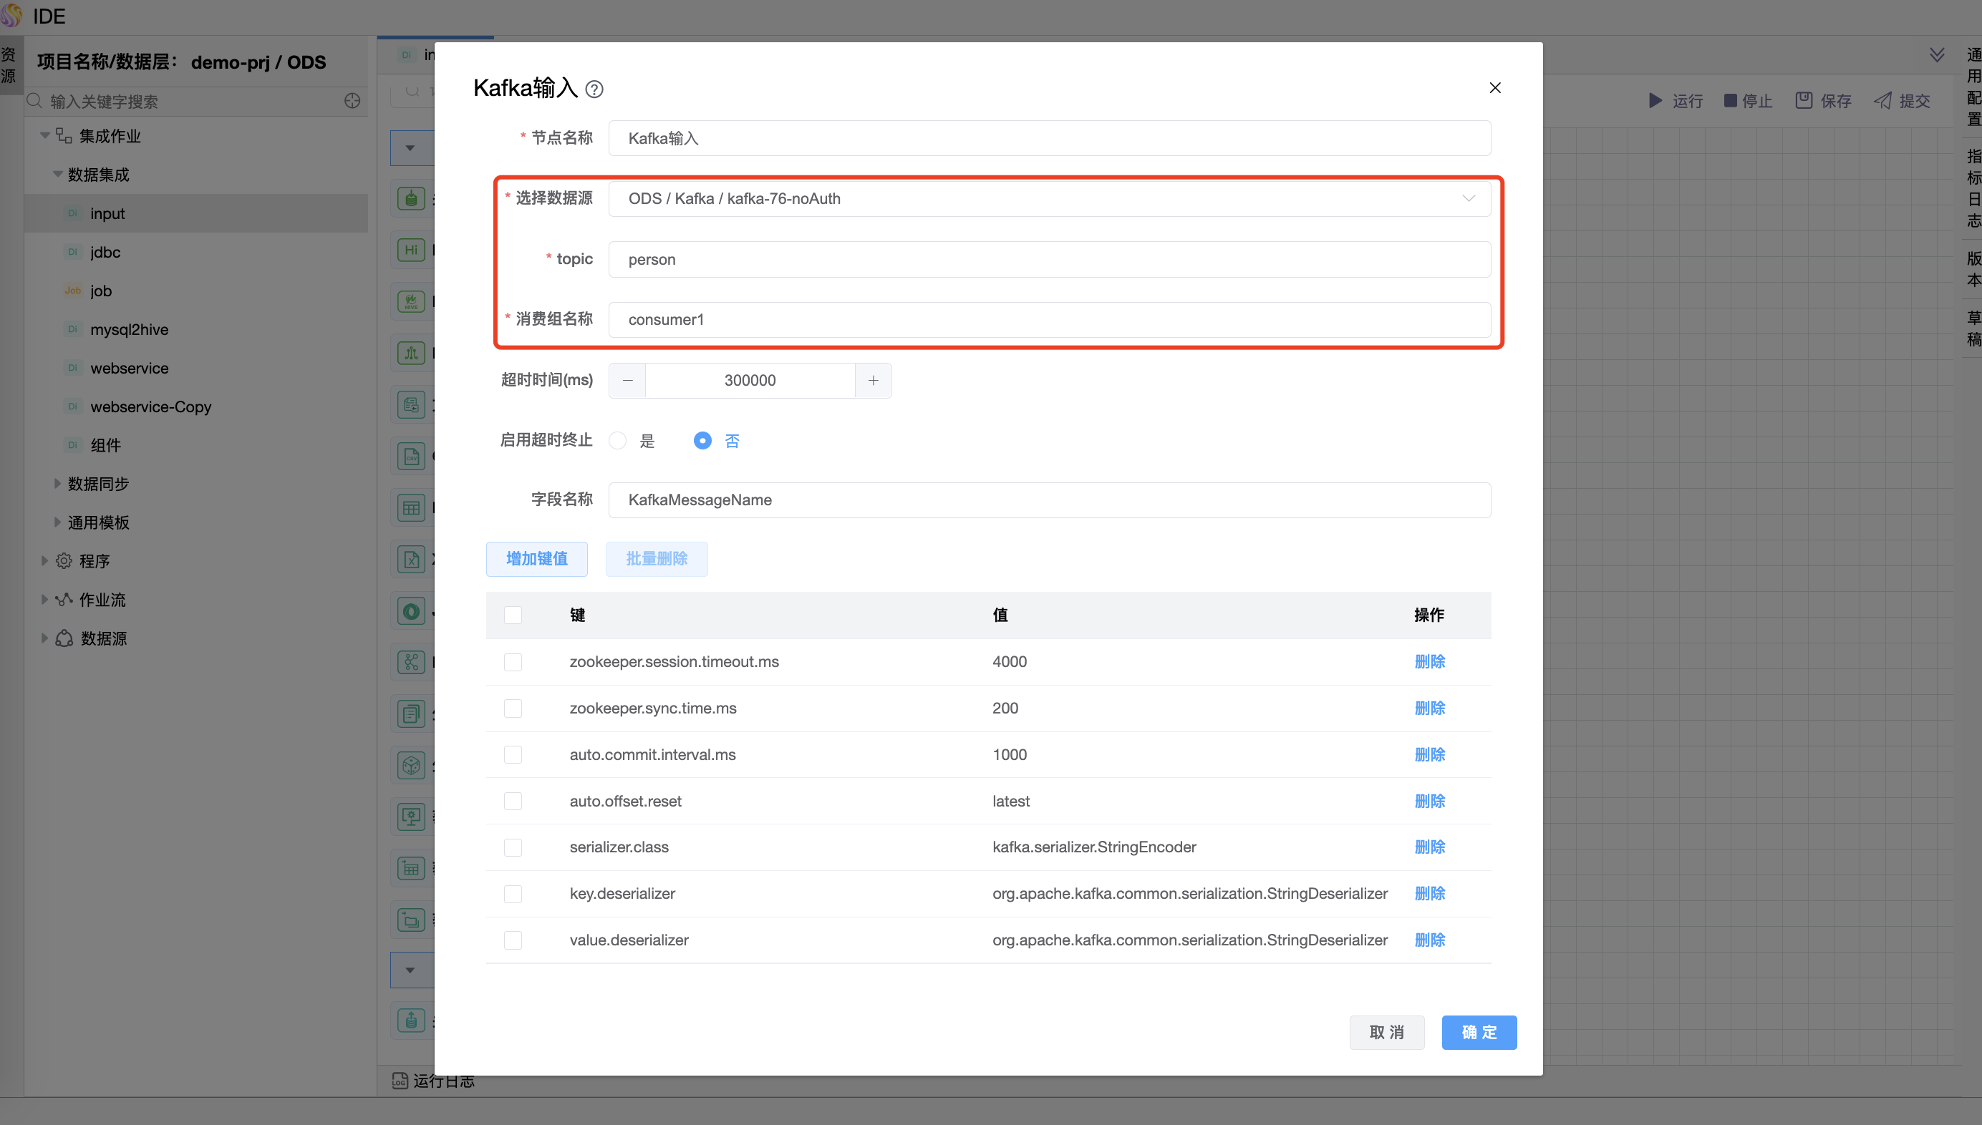Click the double chevron collapse icon top right

1936,54
